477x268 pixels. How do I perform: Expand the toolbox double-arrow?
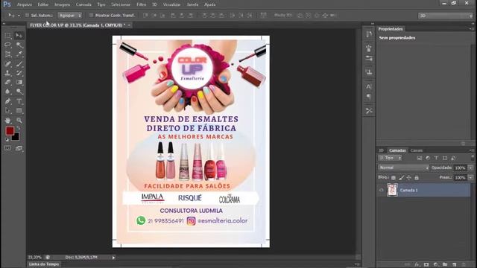tap(4, 23)
